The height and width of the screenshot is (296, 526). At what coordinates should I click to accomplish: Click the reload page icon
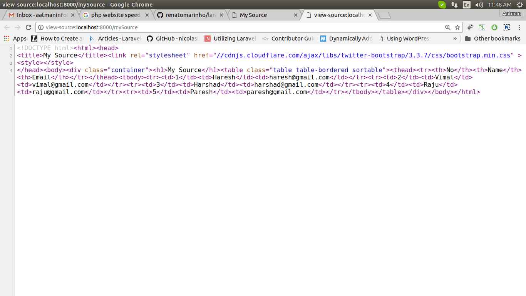(28, 27)
